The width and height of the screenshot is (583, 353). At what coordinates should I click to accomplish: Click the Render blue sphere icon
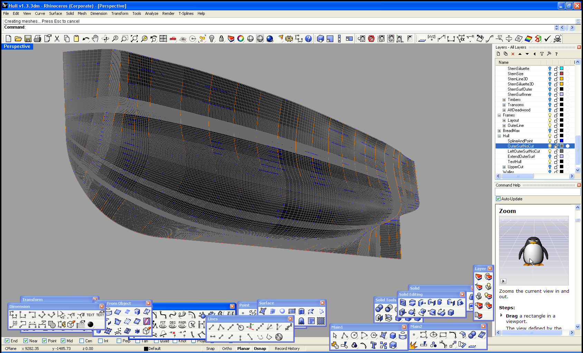270,39
